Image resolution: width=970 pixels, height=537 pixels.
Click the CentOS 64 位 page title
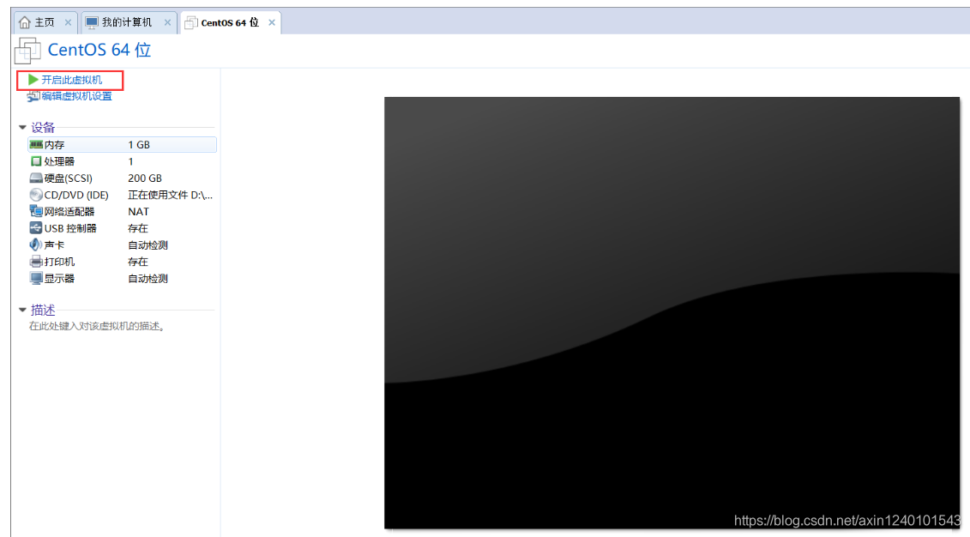point(99,50)
